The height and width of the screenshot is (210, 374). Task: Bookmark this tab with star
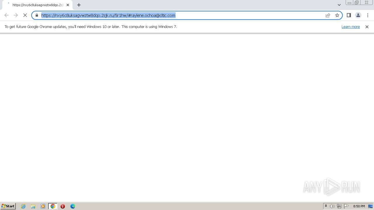(337, 15)
